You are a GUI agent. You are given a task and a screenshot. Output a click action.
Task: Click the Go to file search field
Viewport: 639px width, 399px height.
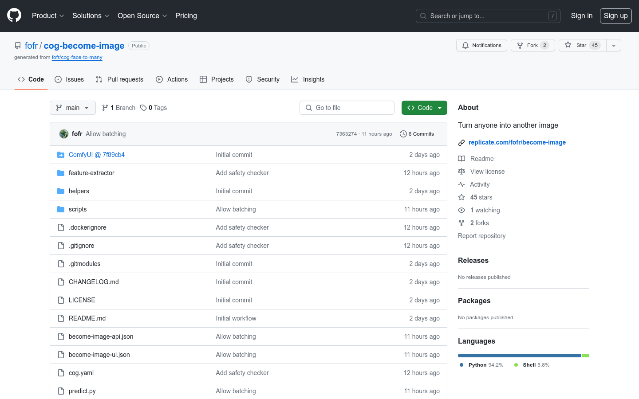point(347,108)
